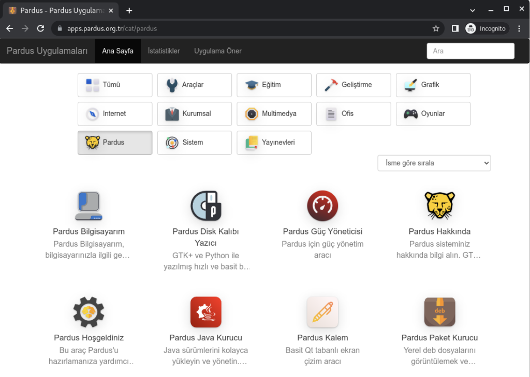Open the Pardus Bilgisayarım app icon

click(x=89, y=206)
